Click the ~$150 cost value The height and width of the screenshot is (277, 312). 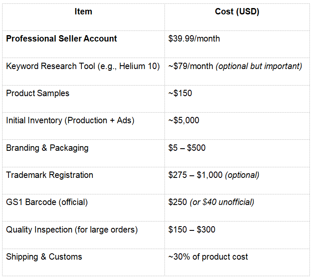[x=180, y=93]
